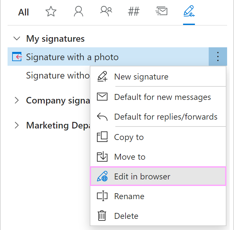234x230 pixels.
Task: Open the group of people tab
Action: tap(106, 11)
